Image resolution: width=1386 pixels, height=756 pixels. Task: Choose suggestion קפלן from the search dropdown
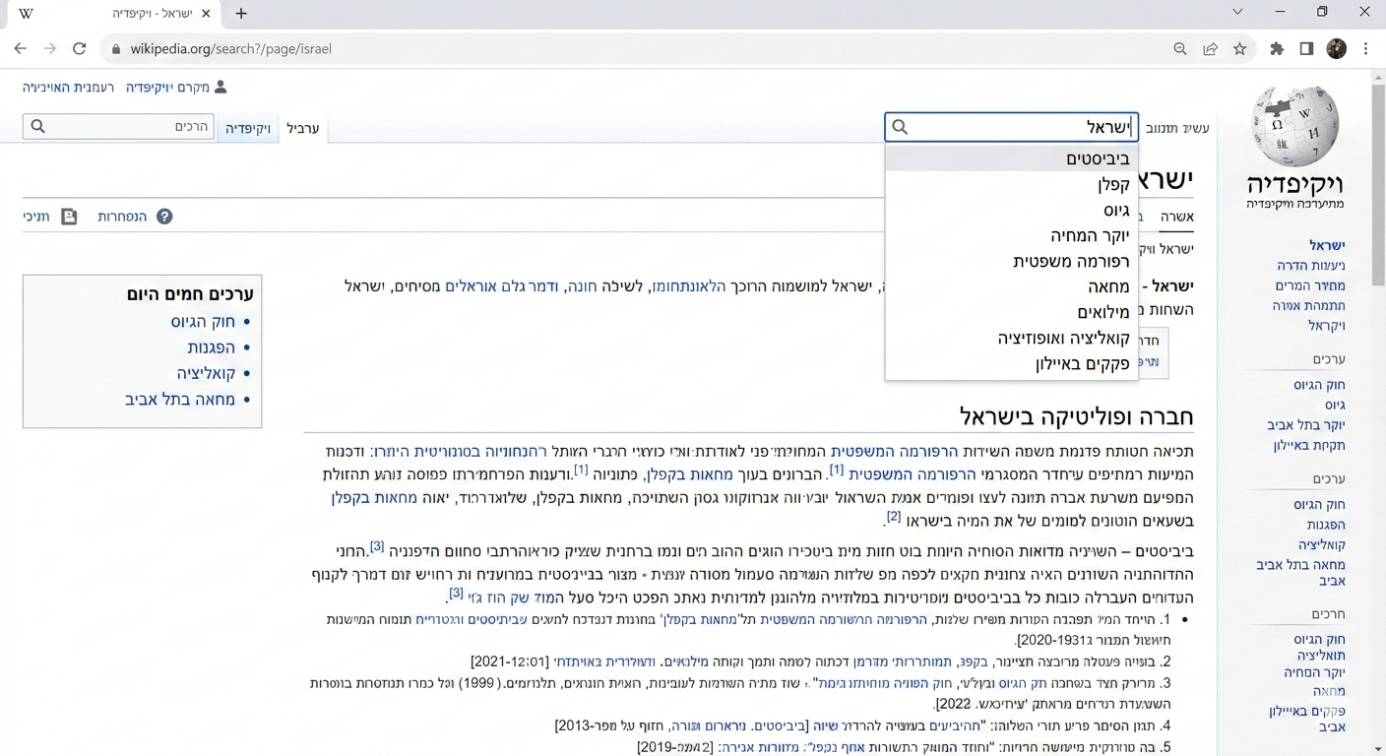tap(1012, 184)
